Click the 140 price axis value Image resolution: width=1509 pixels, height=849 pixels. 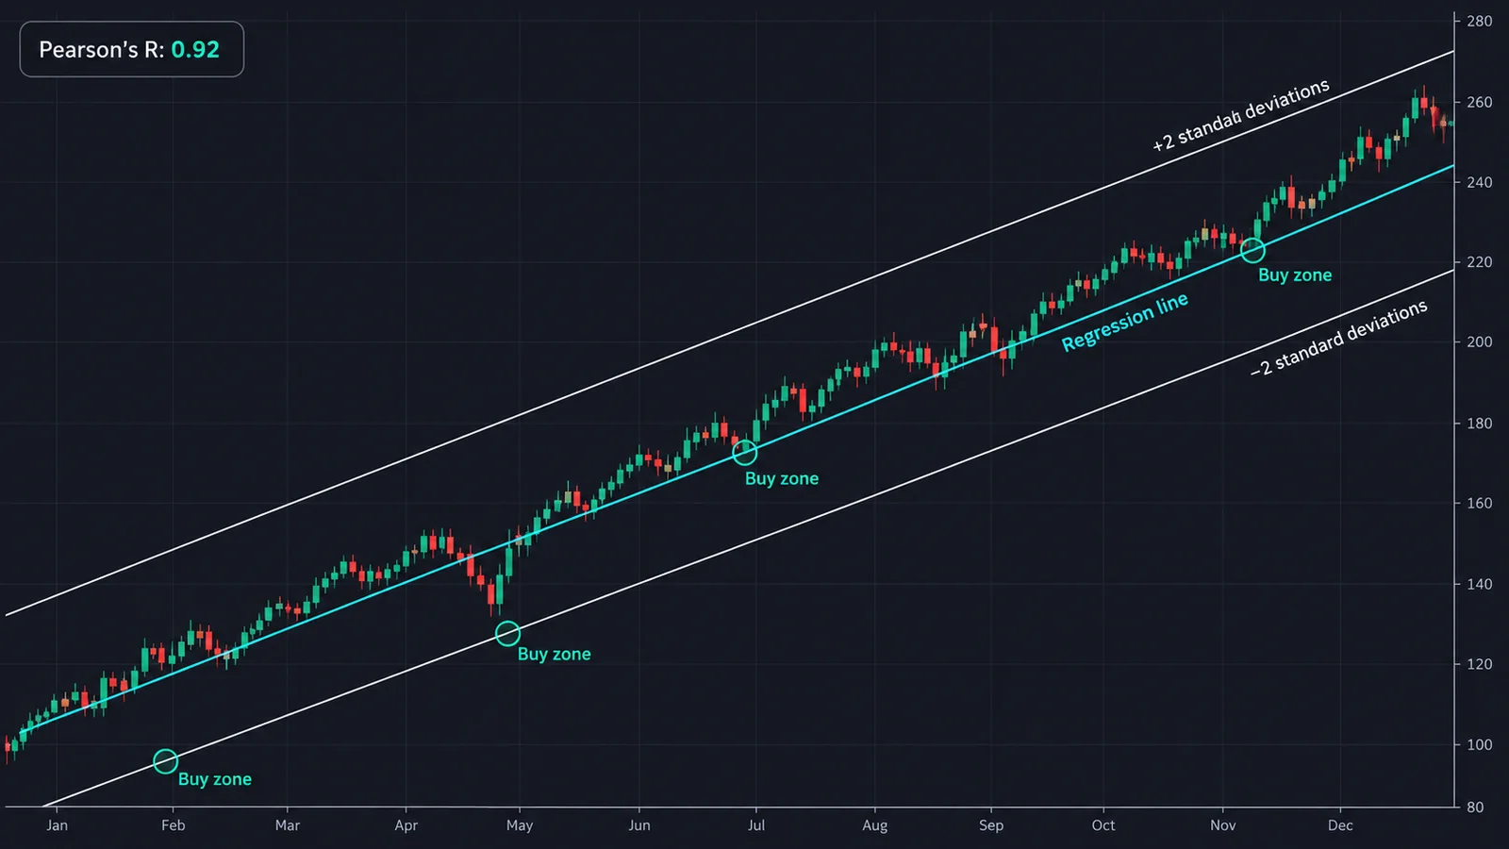coord(1480,584)
